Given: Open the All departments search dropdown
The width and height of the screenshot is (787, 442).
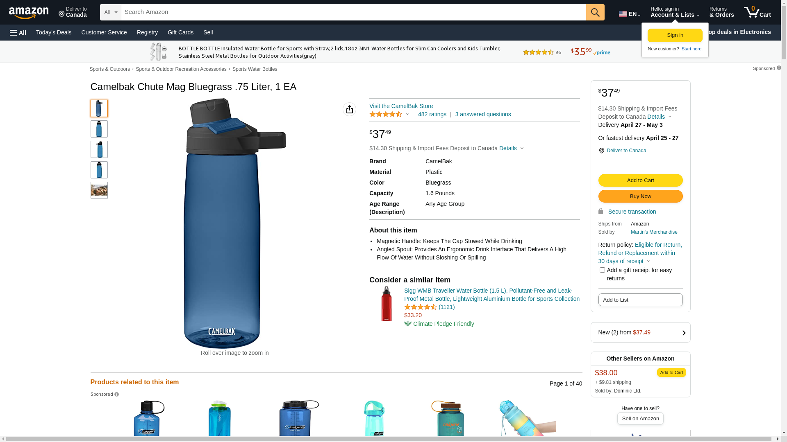Looking at the screenshot, I should pos(111,12).
